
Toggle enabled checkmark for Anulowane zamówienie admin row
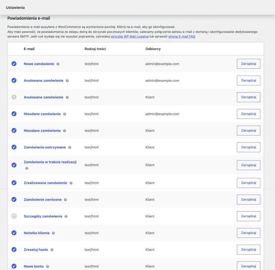coord(14,80)
